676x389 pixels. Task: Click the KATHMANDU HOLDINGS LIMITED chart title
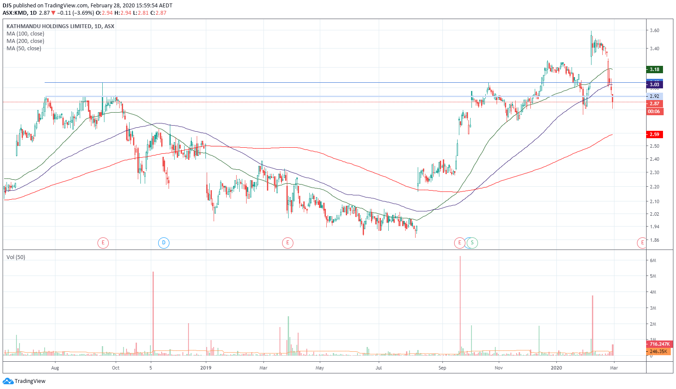click(60, 26)
